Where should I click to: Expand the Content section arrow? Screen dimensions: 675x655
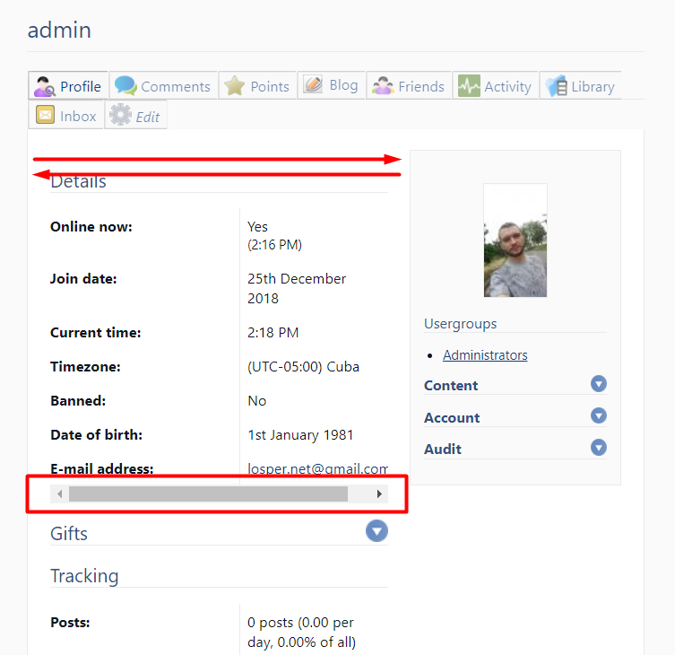tap(599, 384)
